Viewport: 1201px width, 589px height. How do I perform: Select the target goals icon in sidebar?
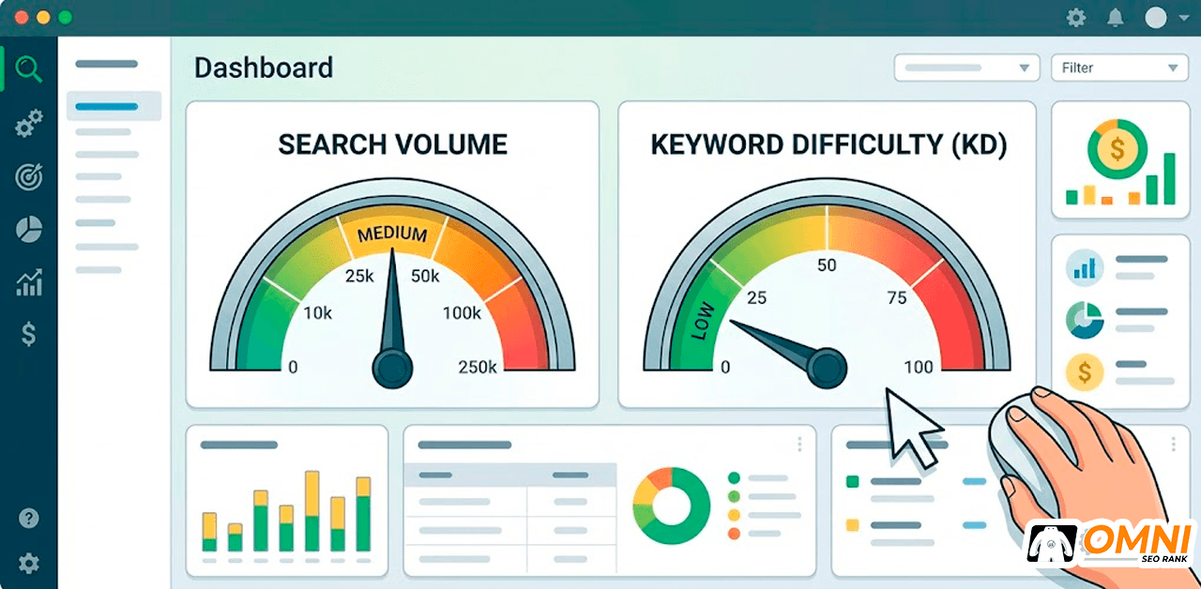coord(29,176)
